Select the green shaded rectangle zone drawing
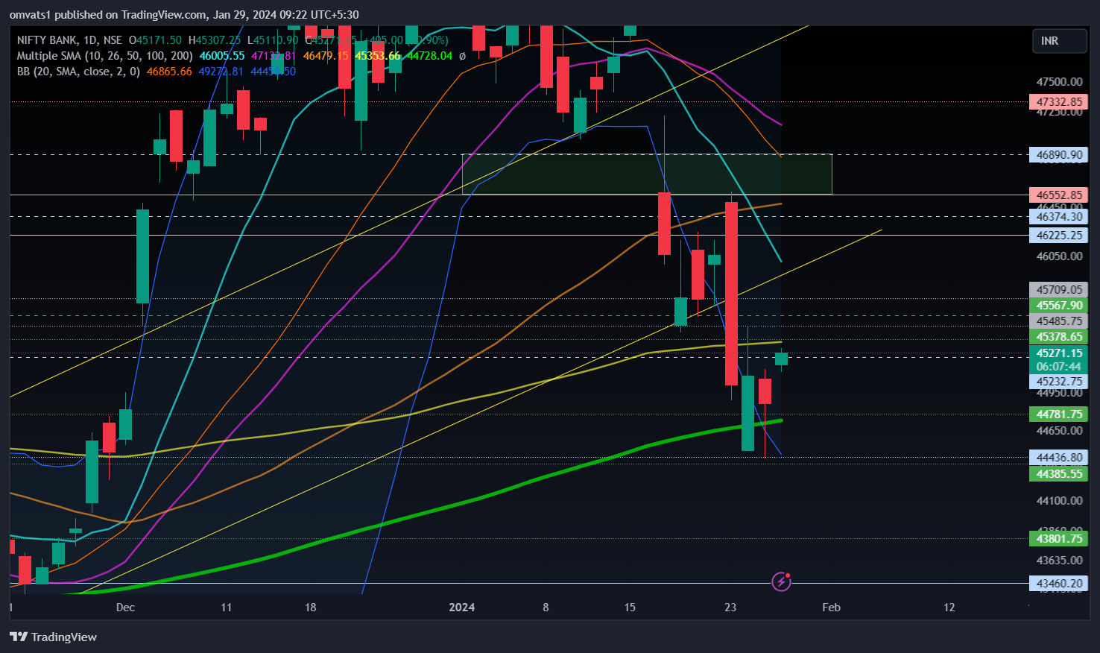 pyautogui.click(x=647, y=174)
